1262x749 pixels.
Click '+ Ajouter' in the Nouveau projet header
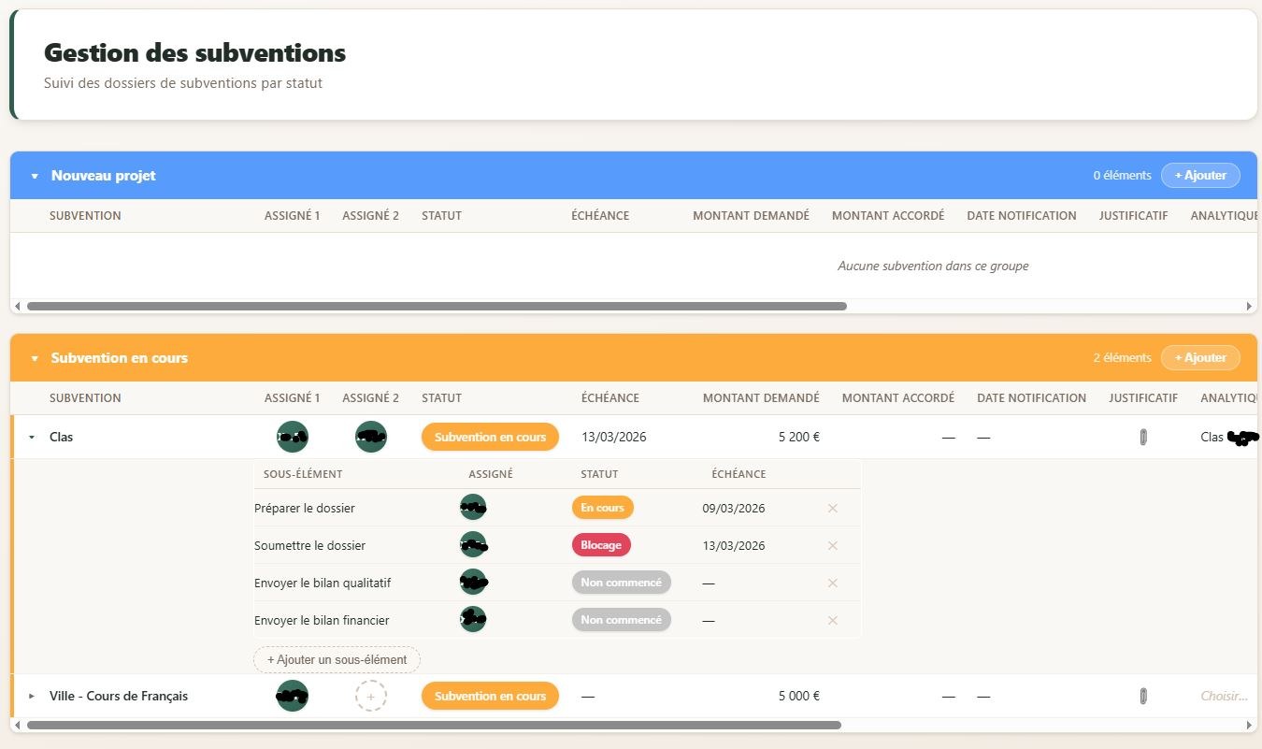pos(1199,175)
